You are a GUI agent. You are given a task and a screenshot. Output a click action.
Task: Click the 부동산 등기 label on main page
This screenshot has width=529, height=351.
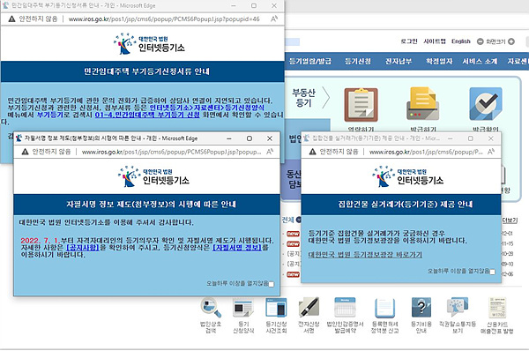[x=303, y=98]
